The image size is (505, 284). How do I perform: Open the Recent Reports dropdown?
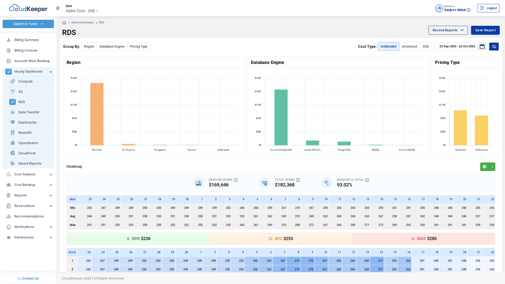pos(448,30)
